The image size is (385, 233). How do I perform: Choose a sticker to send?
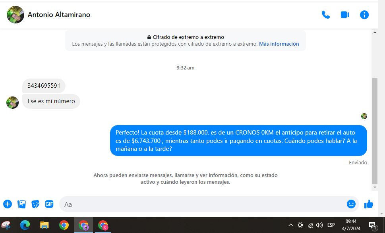tap(35, 204)
